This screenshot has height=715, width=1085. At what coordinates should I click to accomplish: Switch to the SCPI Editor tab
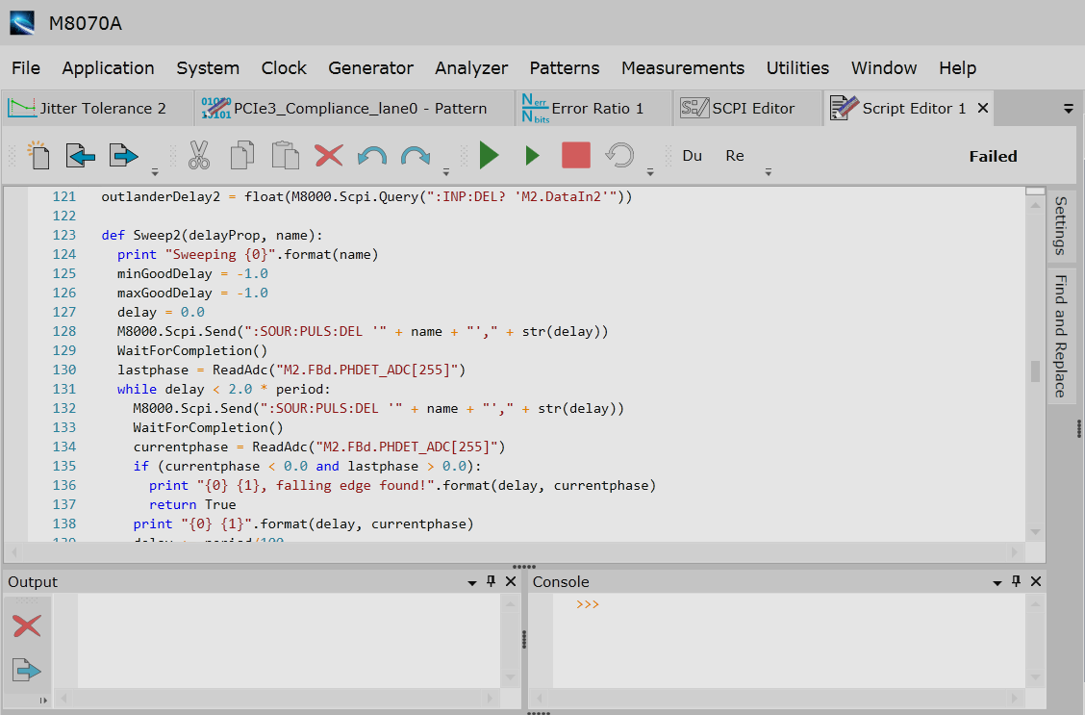click(x=738, y=108)
